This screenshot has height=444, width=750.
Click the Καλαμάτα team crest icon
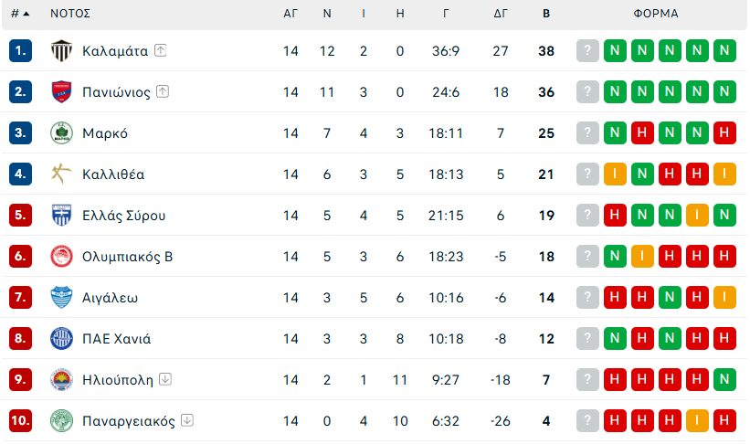61,51
